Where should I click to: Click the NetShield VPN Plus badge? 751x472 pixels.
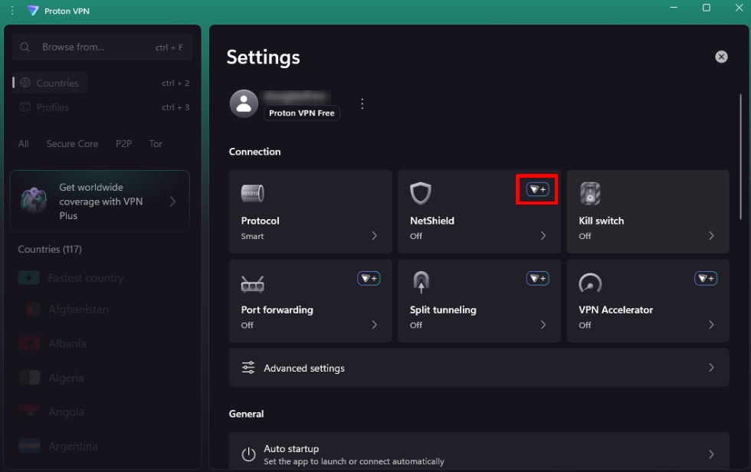[x=537, y=189]
